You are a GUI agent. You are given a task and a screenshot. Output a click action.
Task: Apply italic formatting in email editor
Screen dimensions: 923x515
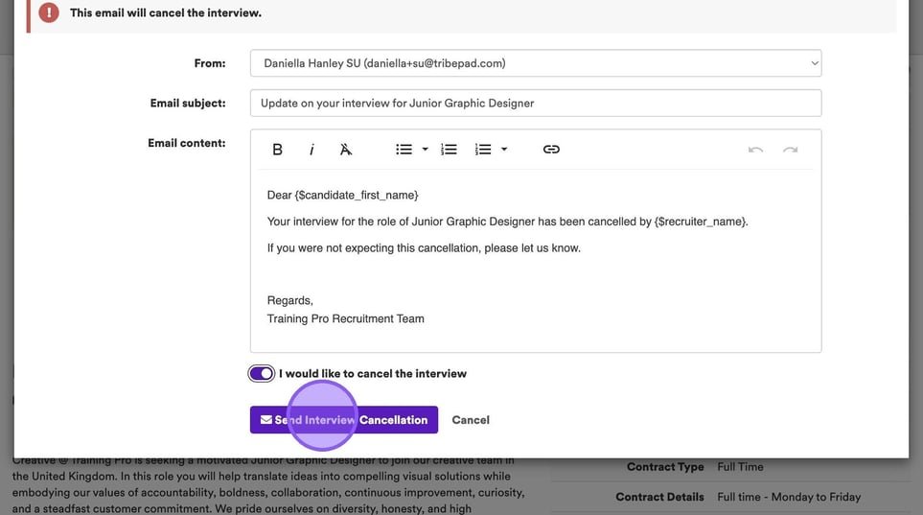tap(312, 150)
